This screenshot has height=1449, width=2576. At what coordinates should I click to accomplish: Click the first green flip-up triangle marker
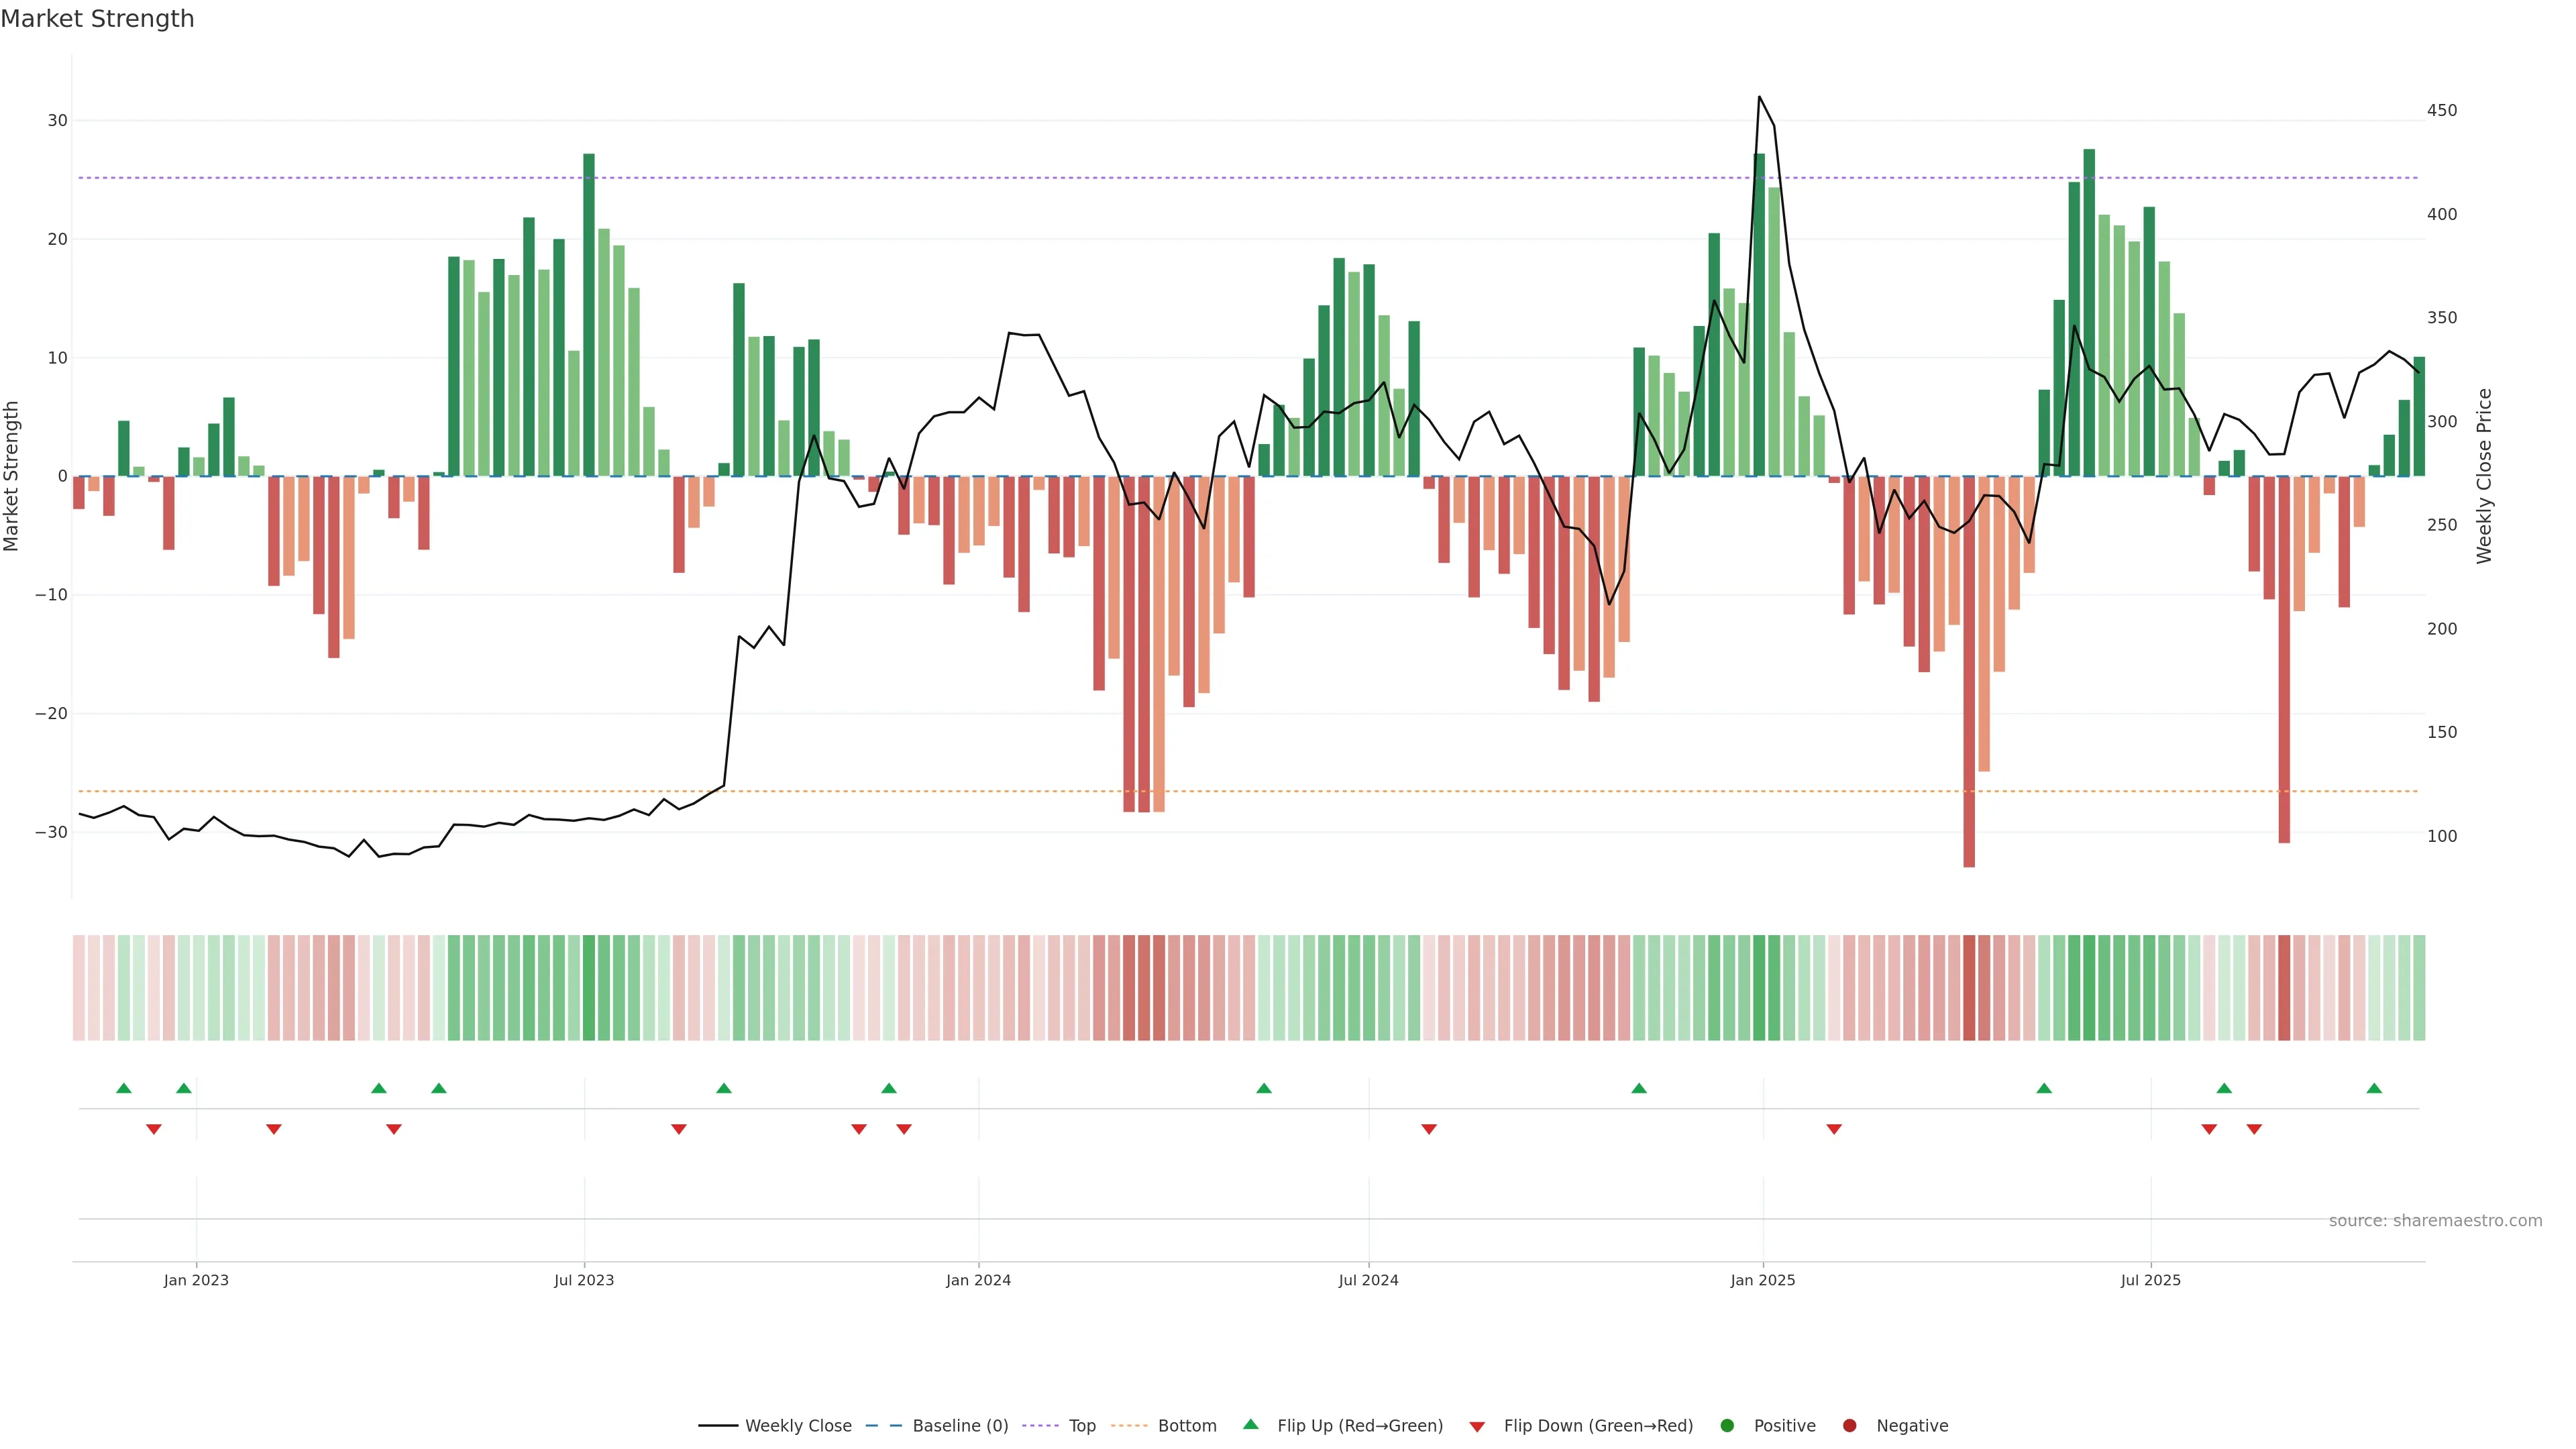(124, 1088)
